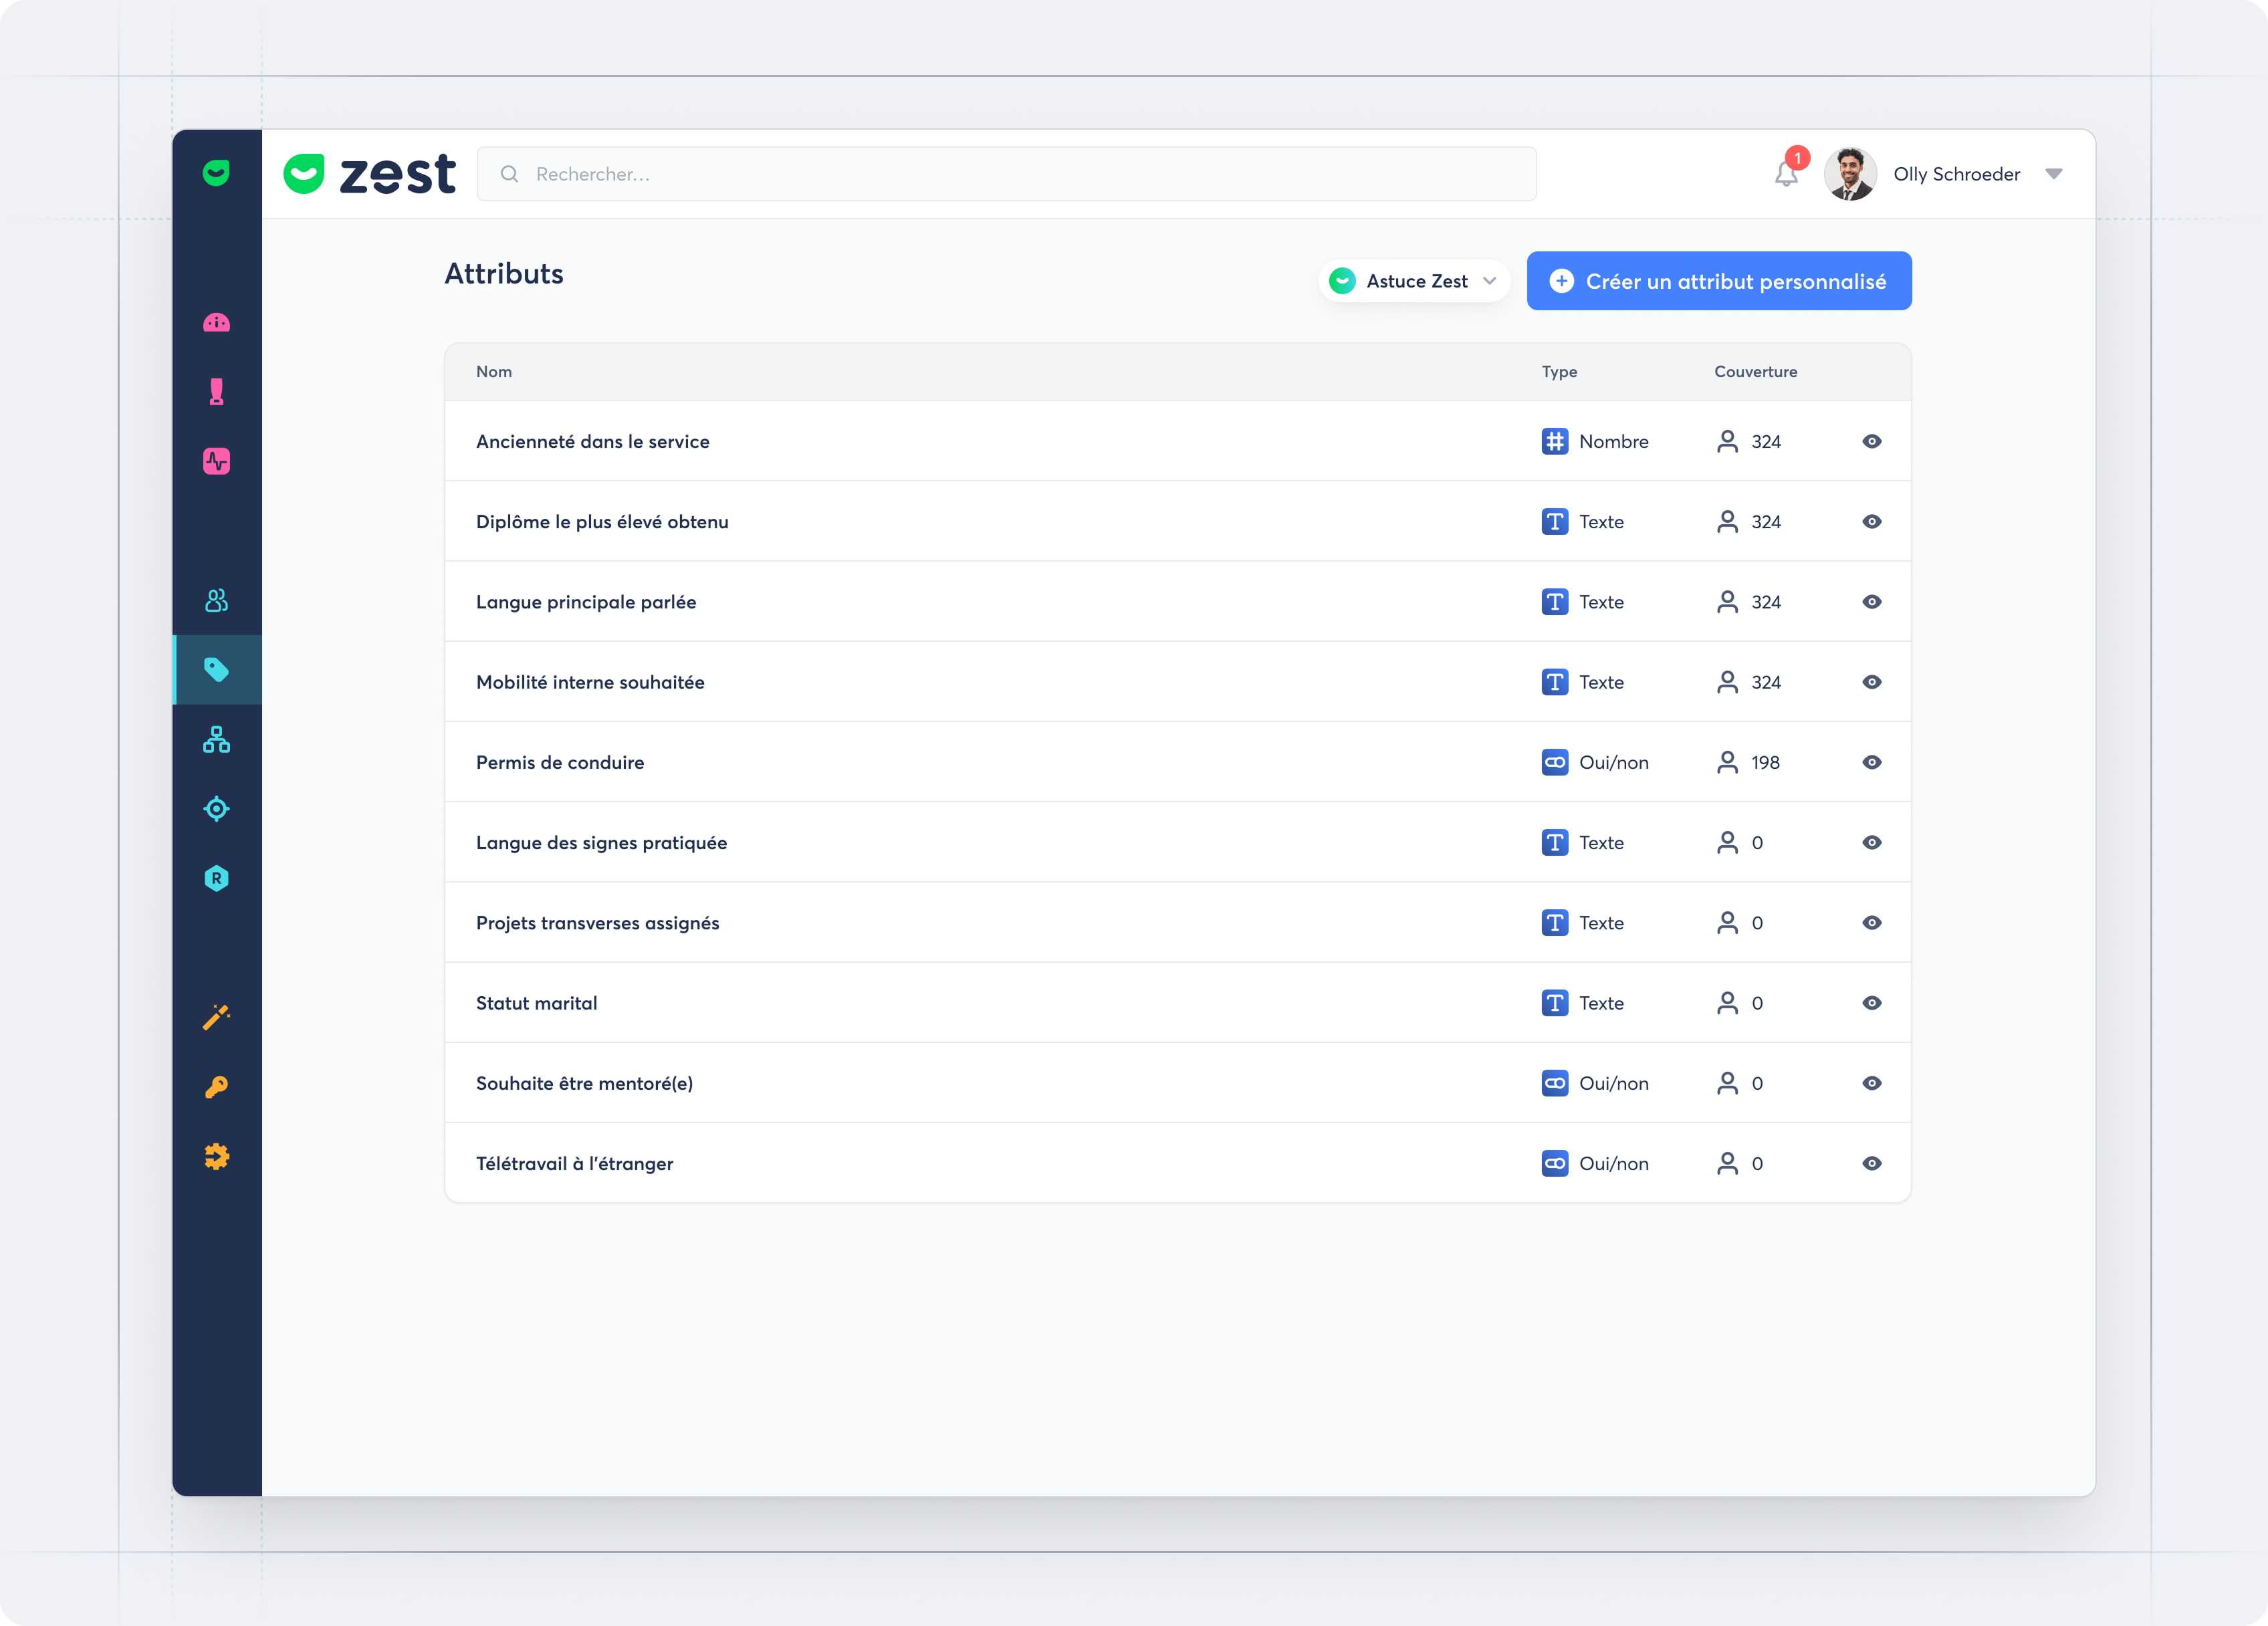This screenshot has height=1626, width=2268.
Task: Toggle visibility of Télétravail à l'étranger attribute
Action: 1872,1163
